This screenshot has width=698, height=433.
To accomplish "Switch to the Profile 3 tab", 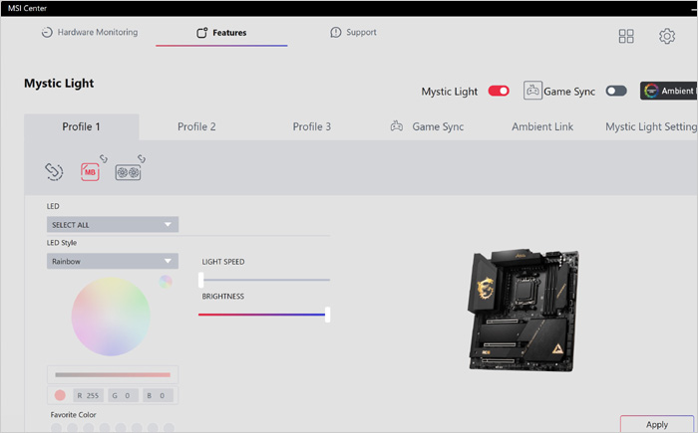I will coord(311,126).
